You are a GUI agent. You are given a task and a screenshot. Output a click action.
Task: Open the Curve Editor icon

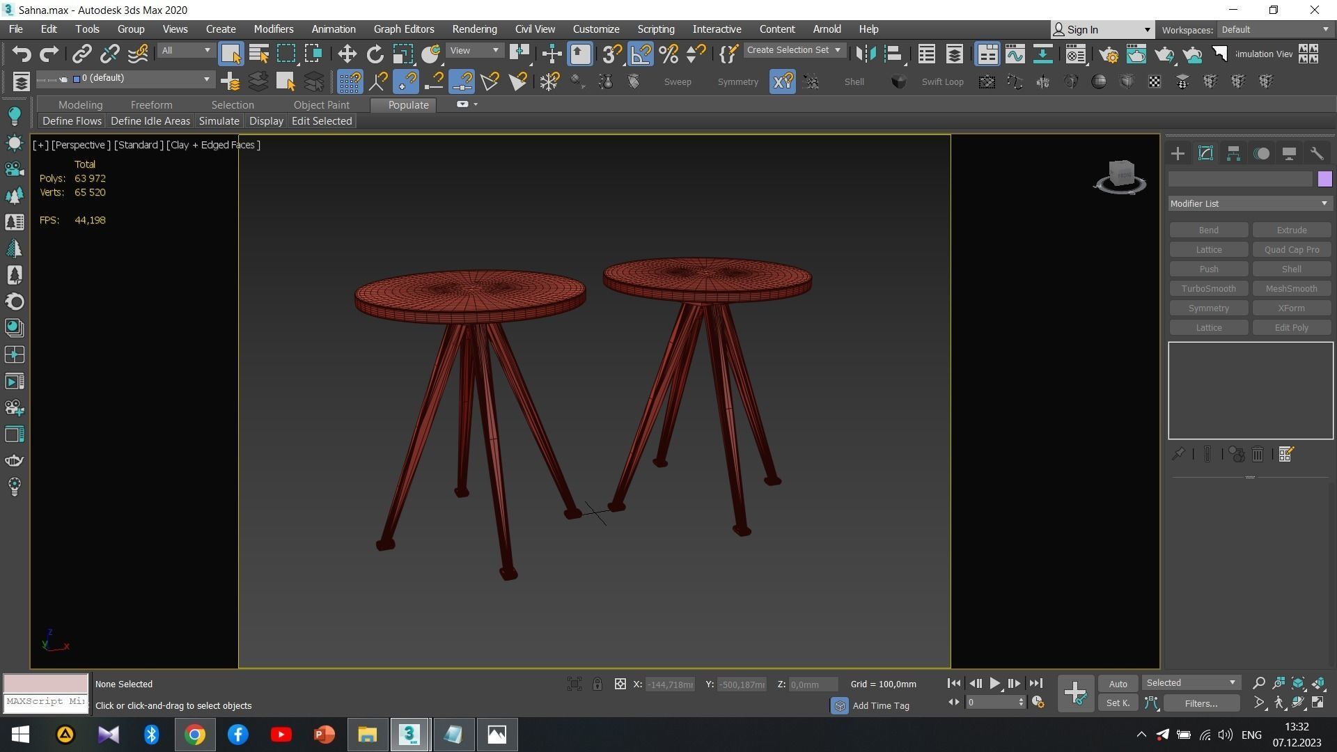(x=1015, y=54)
